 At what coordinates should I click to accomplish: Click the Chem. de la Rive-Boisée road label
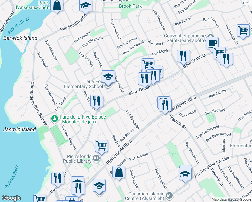[x=39, y=104]
